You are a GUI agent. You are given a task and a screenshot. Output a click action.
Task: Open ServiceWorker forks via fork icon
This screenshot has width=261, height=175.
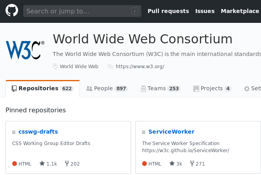(192, 164)
